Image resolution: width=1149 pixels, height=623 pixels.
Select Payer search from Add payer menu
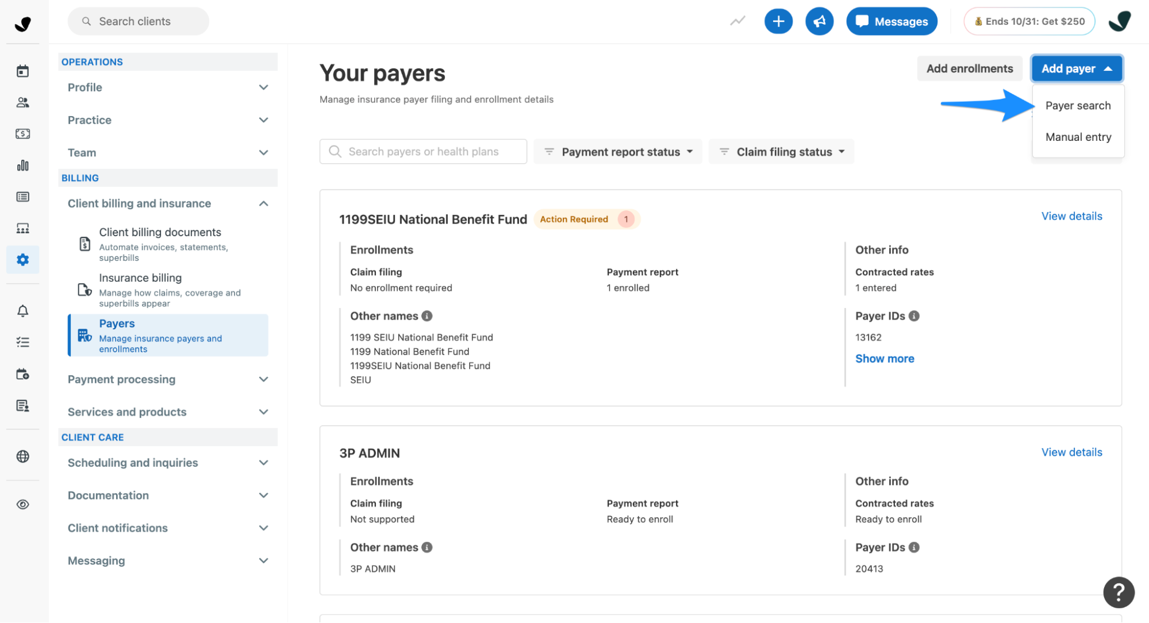pos(1078,106)
